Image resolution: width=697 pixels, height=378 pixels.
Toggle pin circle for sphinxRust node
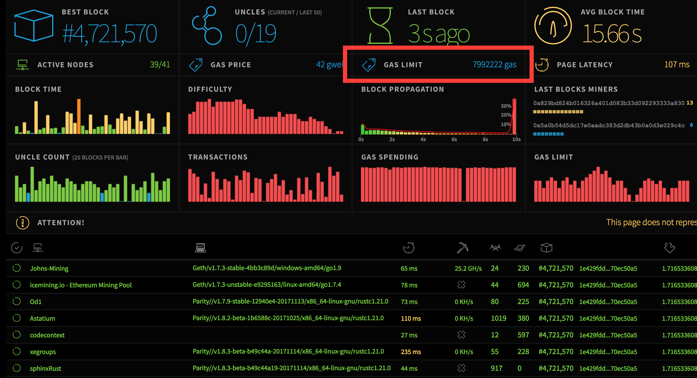coord(17,368)
